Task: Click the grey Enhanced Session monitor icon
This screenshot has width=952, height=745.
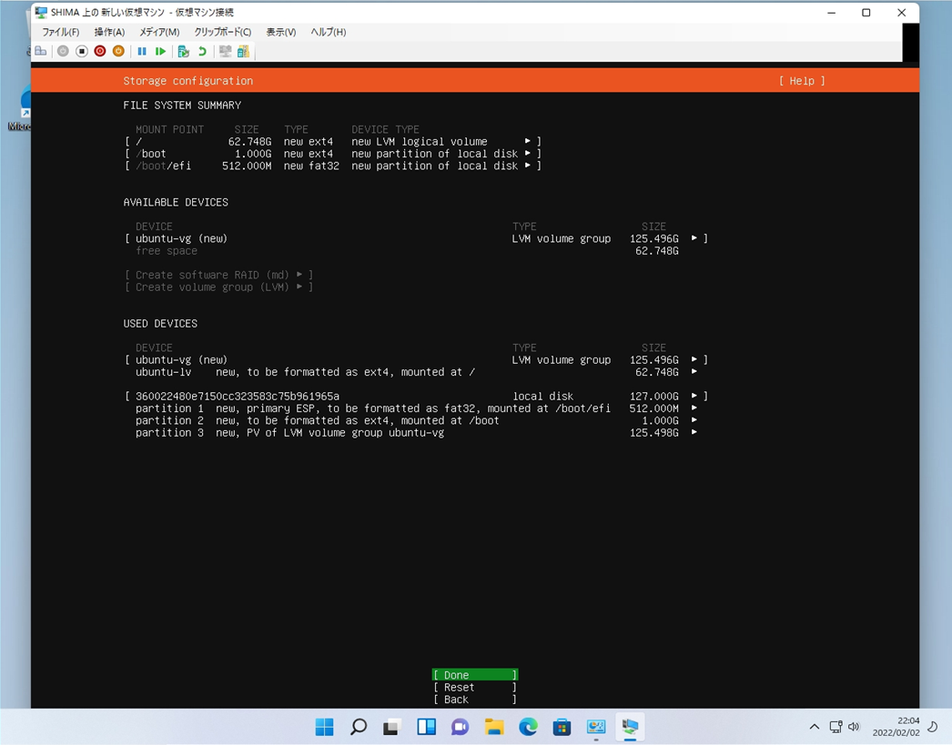Action: 225,52
